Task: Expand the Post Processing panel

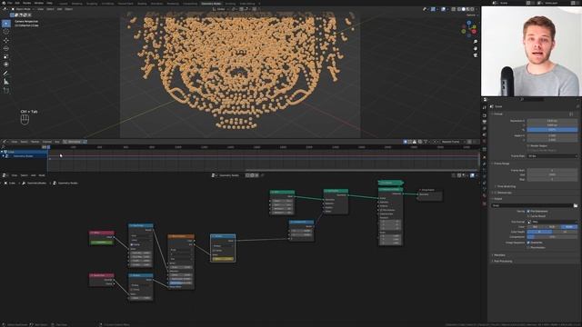Action: click(502, 261)
